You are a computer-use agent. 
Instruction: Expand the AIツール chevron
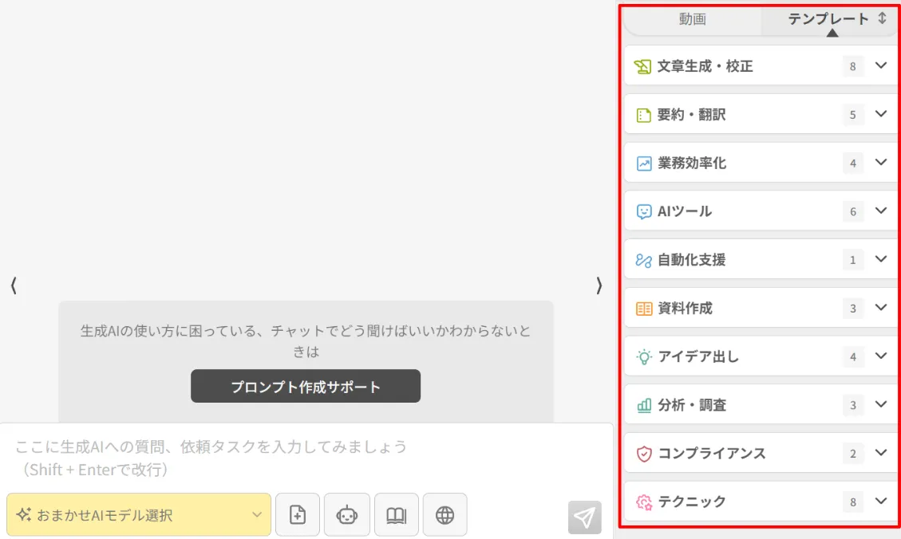880,211
